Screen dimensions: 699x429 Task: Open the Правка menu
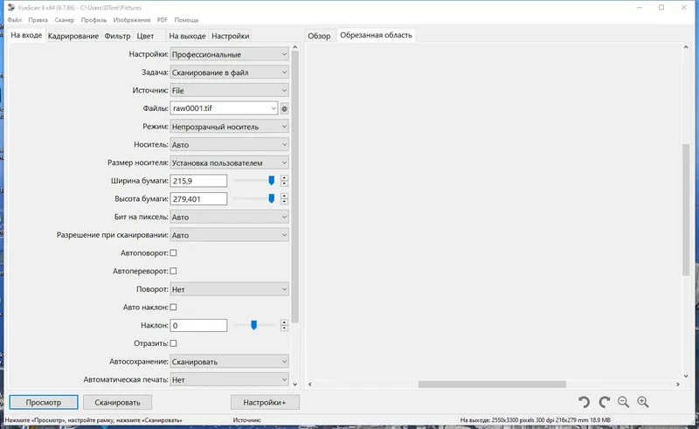tap(38, 20)
